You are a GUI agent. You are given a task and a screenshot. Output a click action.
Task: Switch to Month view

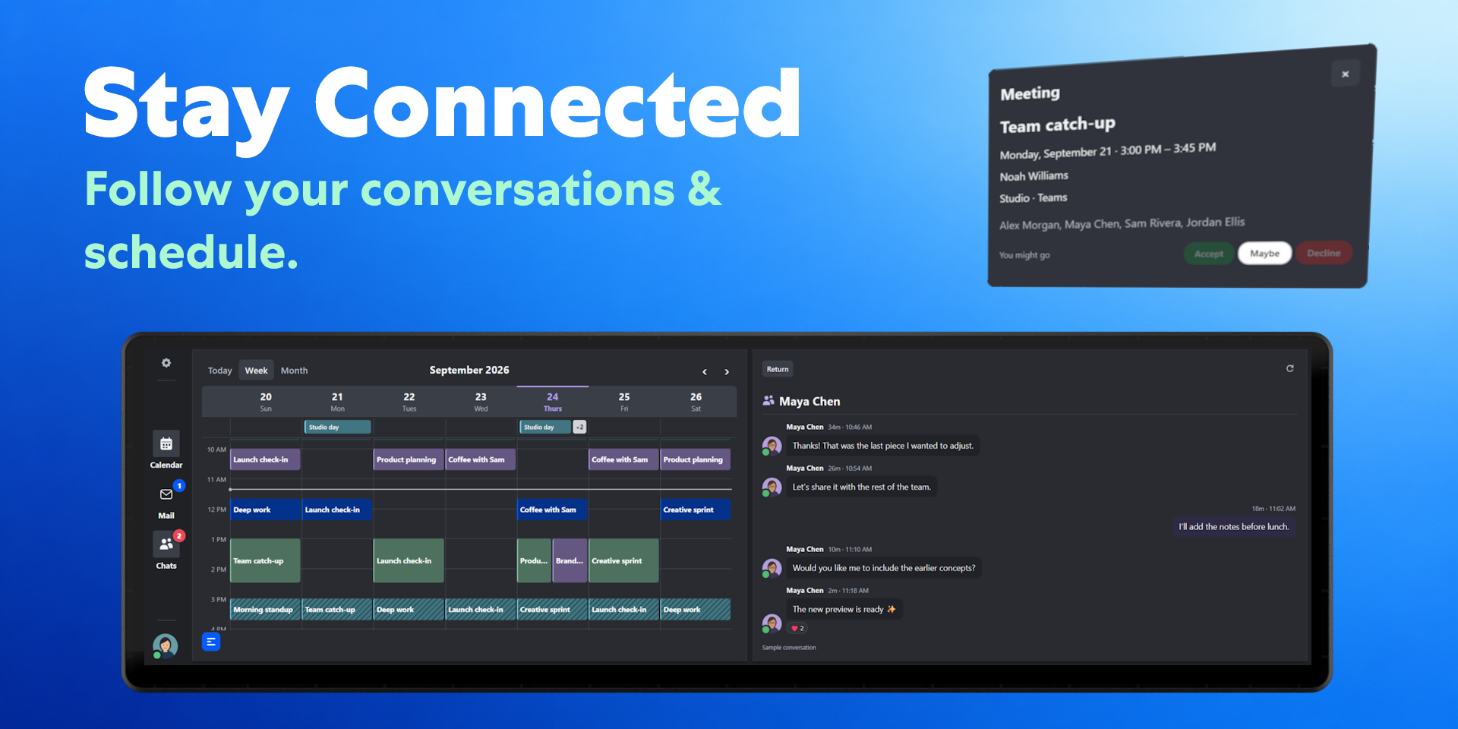294,371
